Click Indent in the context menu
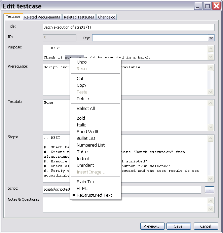The width and height of the screenshot is (223, 233). click(95, 159)
